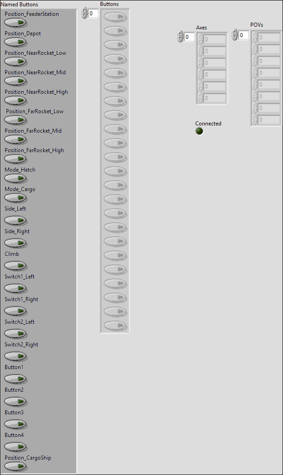Screen dimensions: 283x475
Task: Activate the Side_Left button
Action: pos(15,220)
